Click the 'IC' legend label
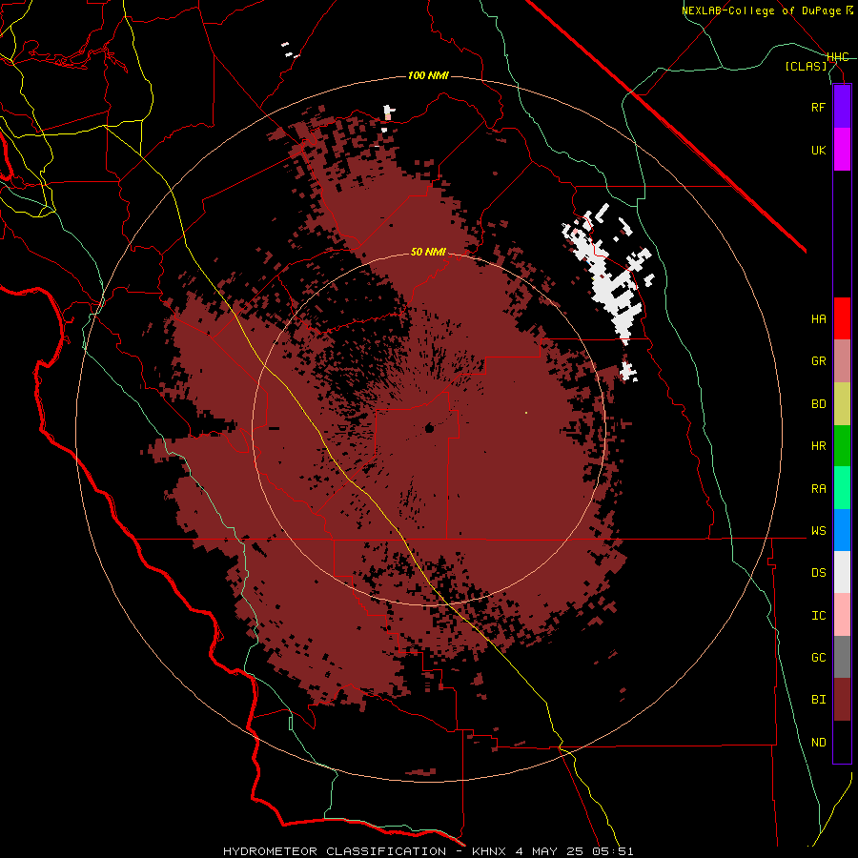 point(819,616)
